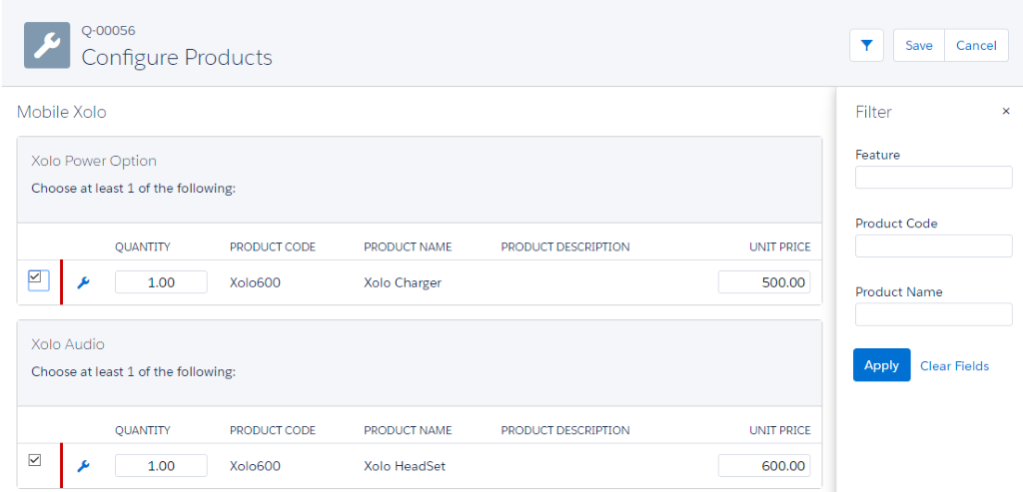This screenshot has width=1023, height=492.
Task: Configure Xolo HeadSet via its wrench icon
Action: coord(83,466)
